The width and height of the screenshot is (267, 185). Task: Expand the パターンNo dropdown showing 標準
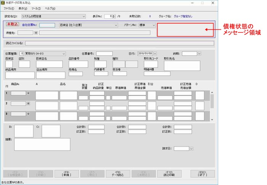coord(154,25)
